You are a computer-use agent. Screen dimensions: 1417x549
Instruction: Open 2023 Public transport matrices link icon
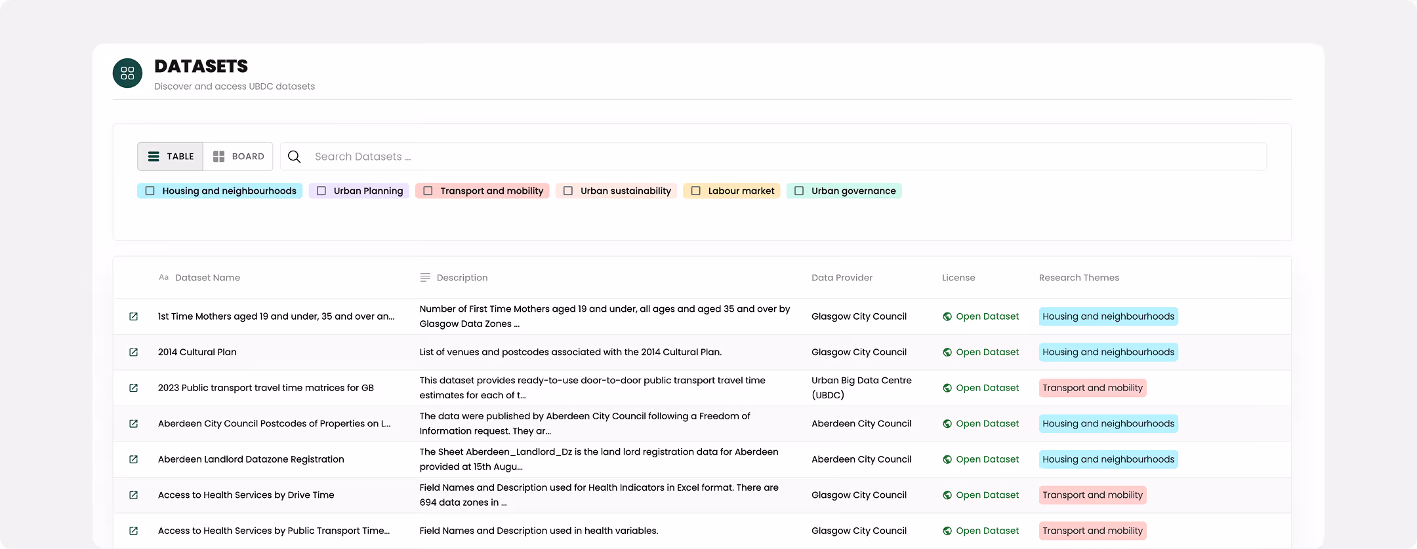[133, 388]
